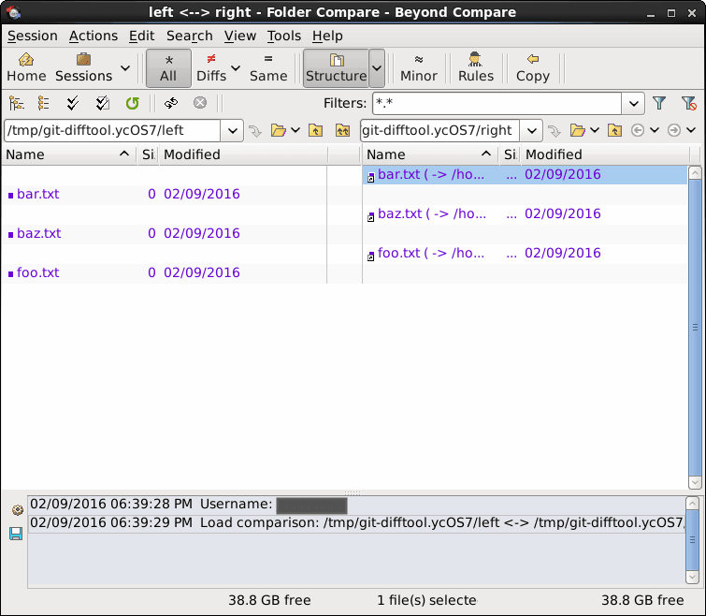Image resolution: width=706 pixels, height=616 pixels.
Task: Open the left path history dropdown
Action: point(232,130)
